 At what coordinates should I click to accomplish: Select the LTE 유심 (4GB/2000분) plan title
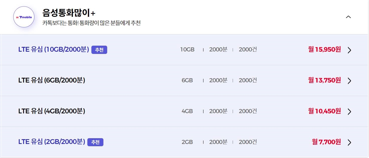click(x=52, y=111)
